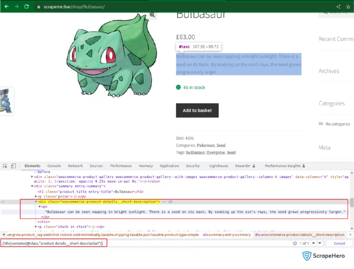The height and width of the screenshot is (269, 354).
Task: Open the Performance insights tab
Action: click(x=285, y=166)
